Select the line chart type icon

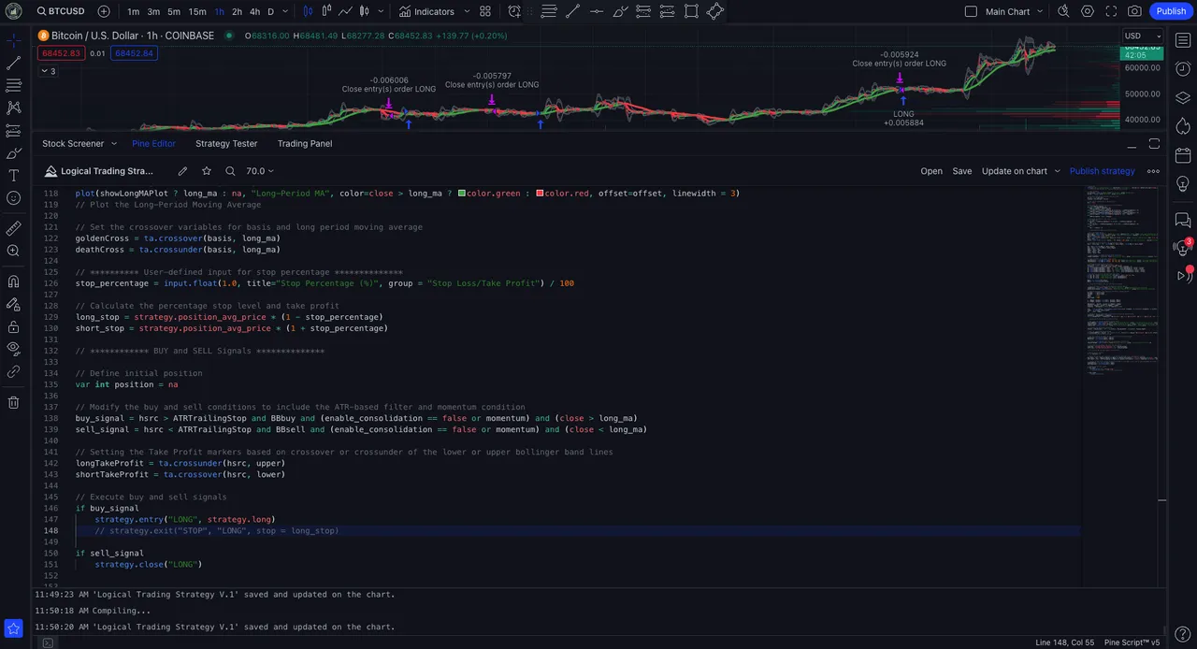[345, 11]
